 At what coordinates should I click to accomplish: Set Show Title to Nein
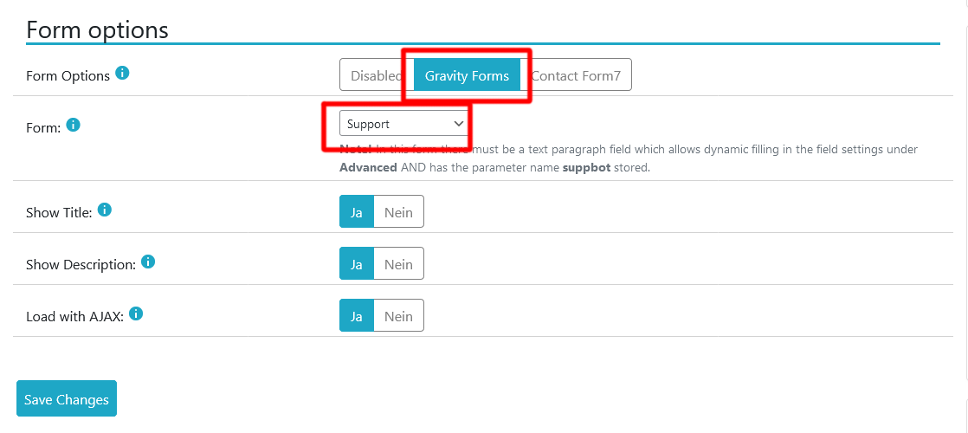click(398, 212)
